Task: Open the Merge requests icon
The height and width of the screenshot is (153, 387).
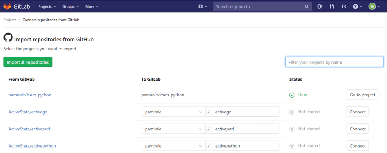Action: [x=332, y=7]
